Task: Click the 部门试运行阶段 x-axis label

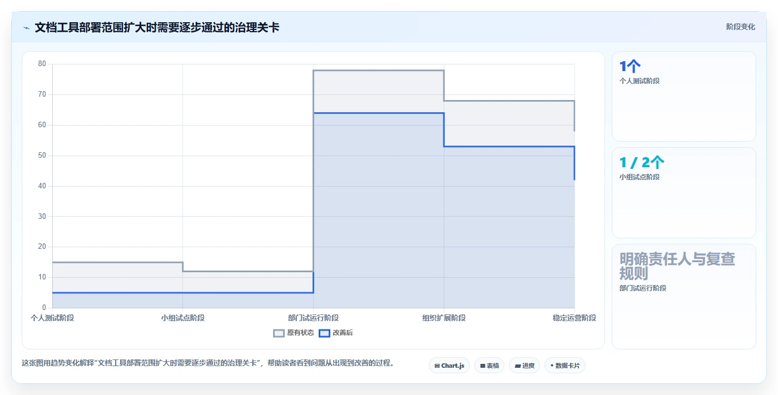Action: (x=313, y=318)
